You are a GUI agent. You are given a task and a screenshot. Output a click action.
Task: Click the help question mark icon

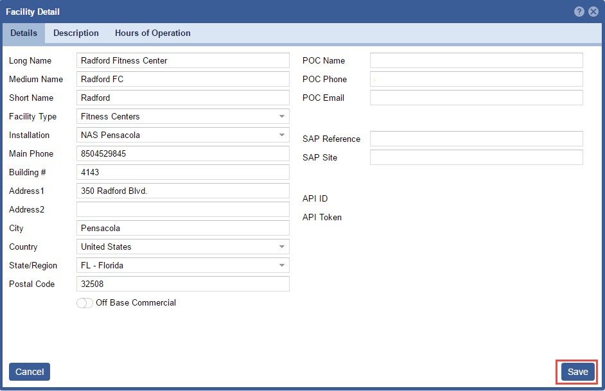579,12
